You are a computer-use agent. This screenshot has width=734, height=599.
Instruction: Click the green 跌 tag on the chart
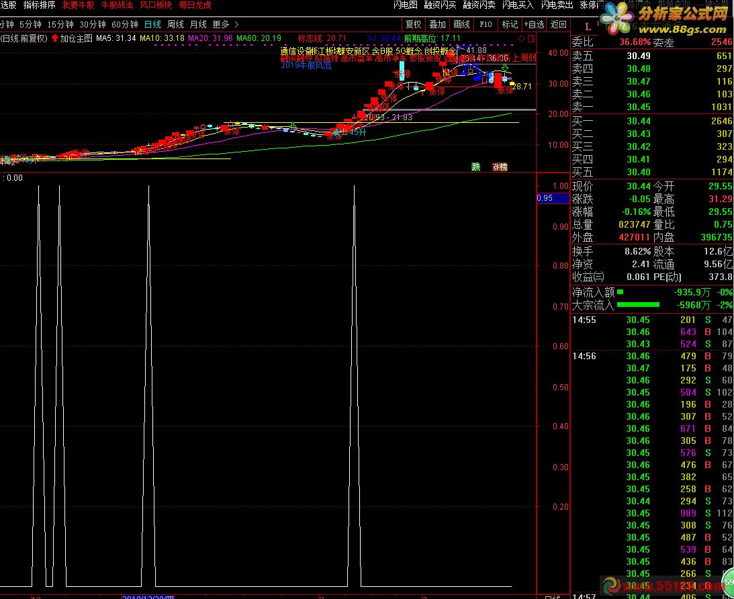click(x=476, y=167)
